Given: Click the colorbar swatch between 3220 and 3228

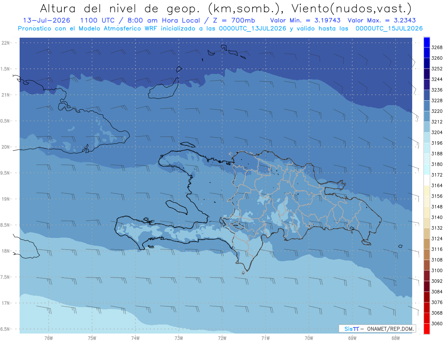Looking at the screenshot, I should coord(426,105).
